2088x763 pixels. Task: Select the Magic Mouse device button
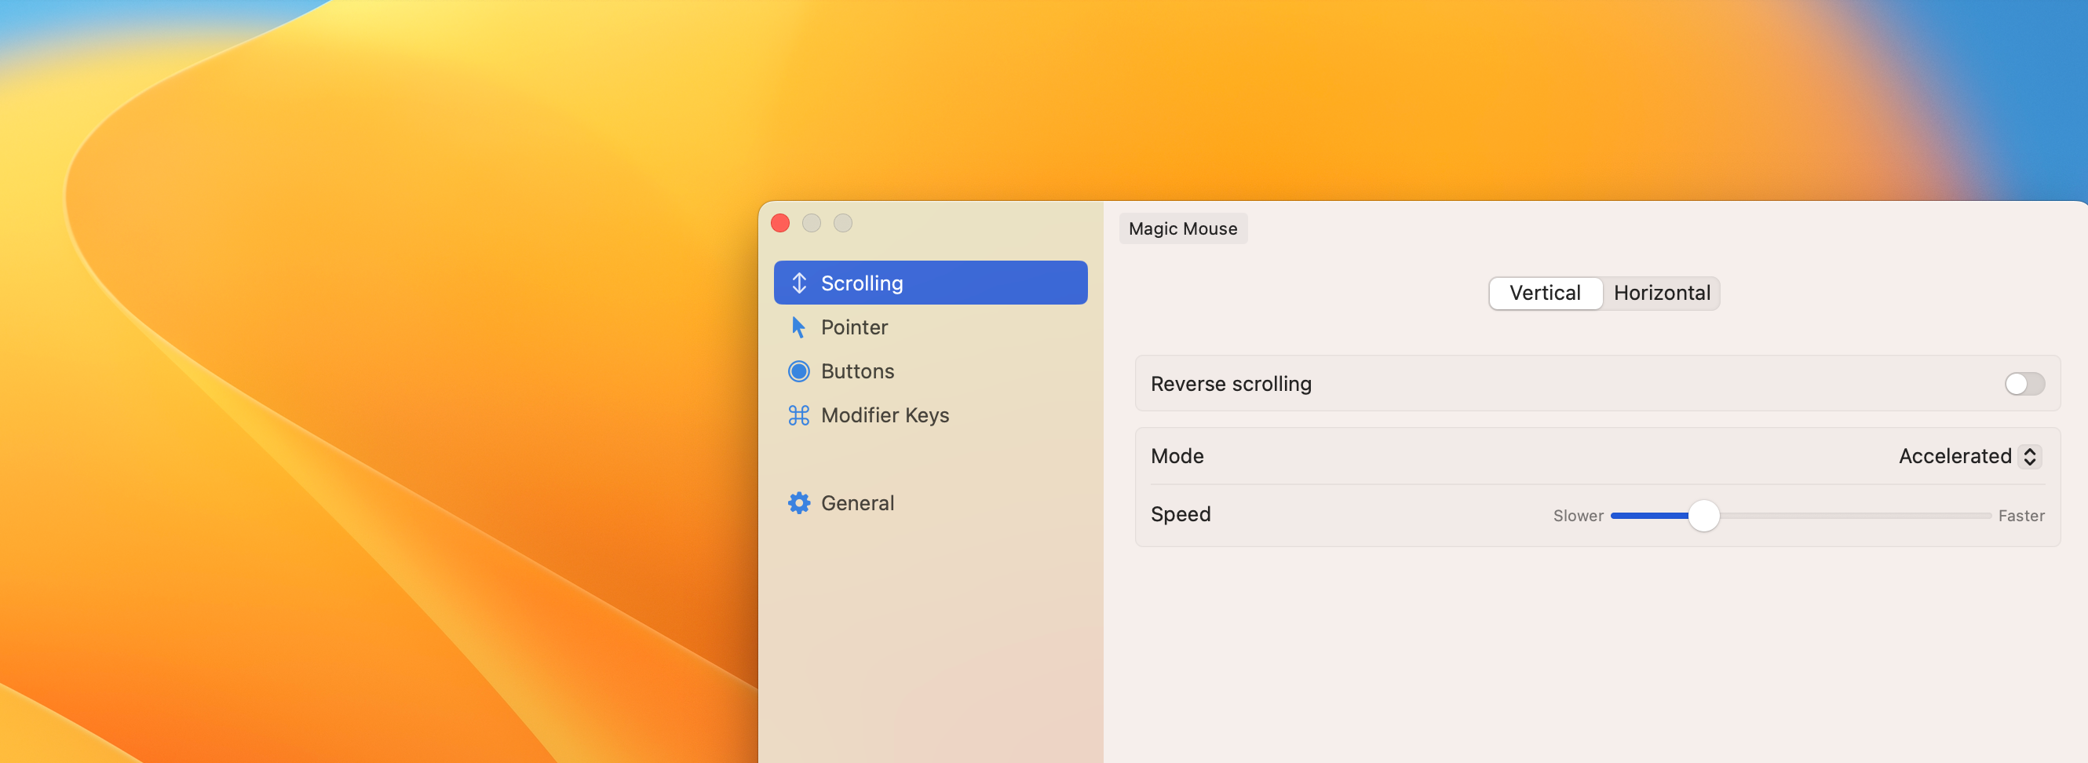click(1183, 228)
